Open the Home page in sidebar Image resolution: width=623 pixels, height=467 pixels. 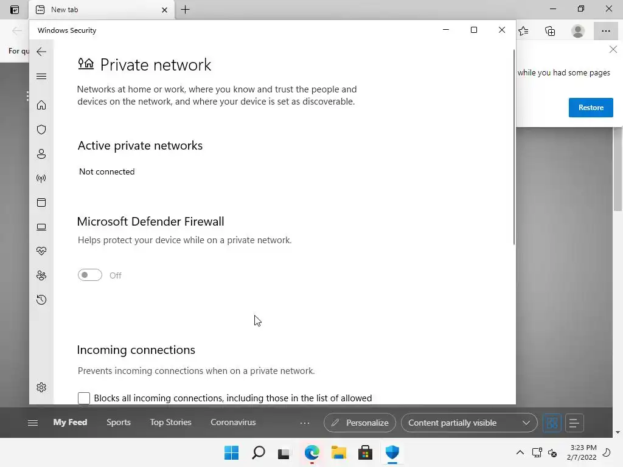click(x=41, y=105)
